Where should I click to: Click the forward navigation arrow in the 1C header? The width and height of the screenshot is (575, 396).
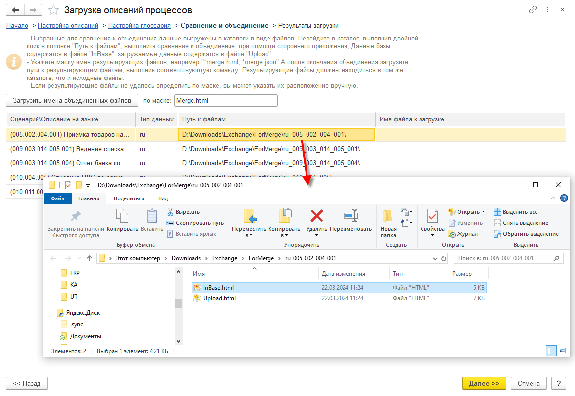point(33,10)
